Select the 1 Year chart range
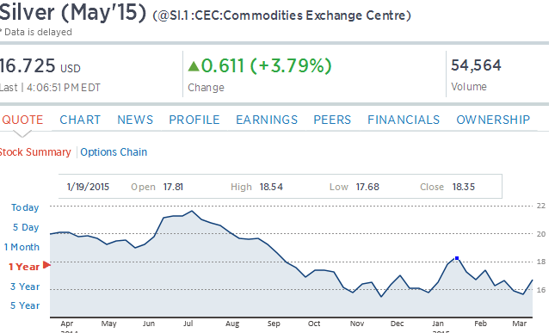Viewport: 555px width, 333px height. coord(24,267)
